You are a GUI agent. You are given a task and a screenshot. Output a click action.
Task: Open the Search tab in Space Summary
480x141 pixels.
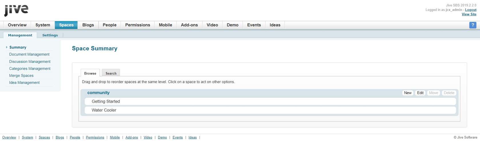click(x=111, y=73)
